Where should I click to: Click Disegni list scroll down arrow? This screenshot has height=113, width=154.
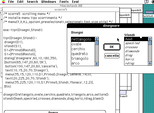97,64
